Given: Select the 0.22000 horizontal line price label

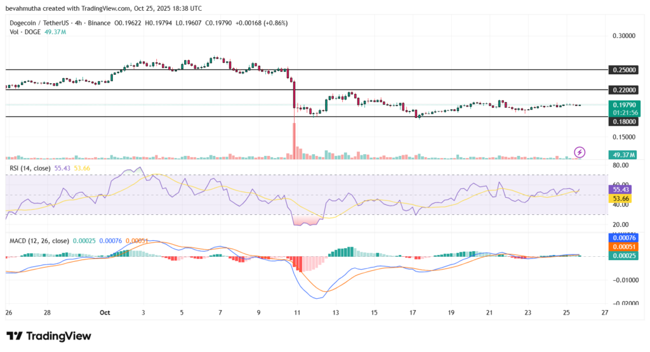Looking at the screenshot, I should pos(623,91).
